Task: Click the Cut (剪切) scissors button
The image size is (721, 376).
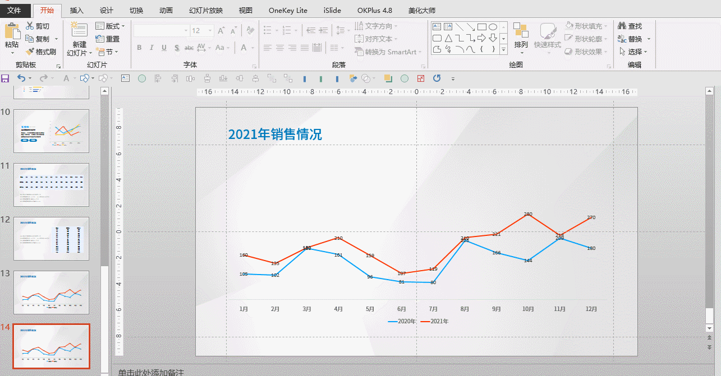Action: (x=38, y=26)
